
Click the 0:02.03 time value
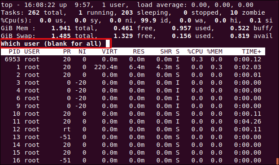click(x=247, y=67)
